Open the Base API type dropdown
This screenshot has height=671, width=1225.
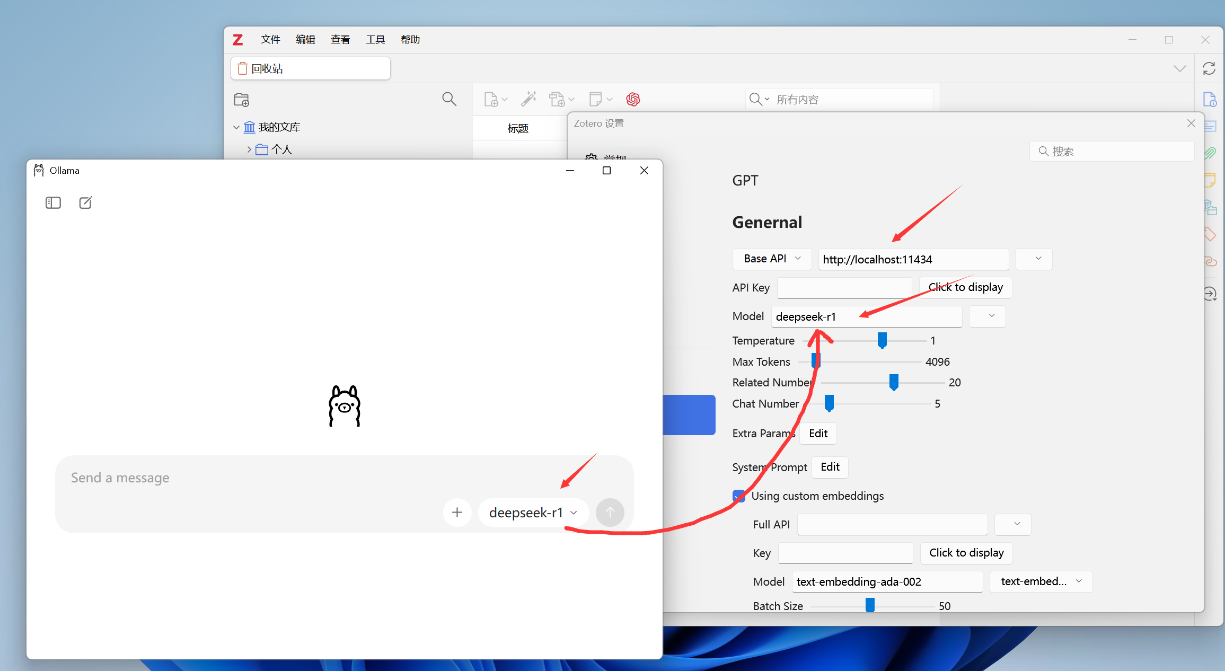772,259
